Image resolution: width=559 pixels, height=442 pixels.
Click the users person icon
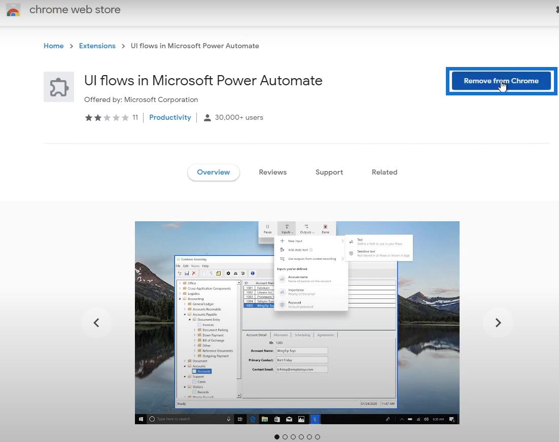click(207, 117)
